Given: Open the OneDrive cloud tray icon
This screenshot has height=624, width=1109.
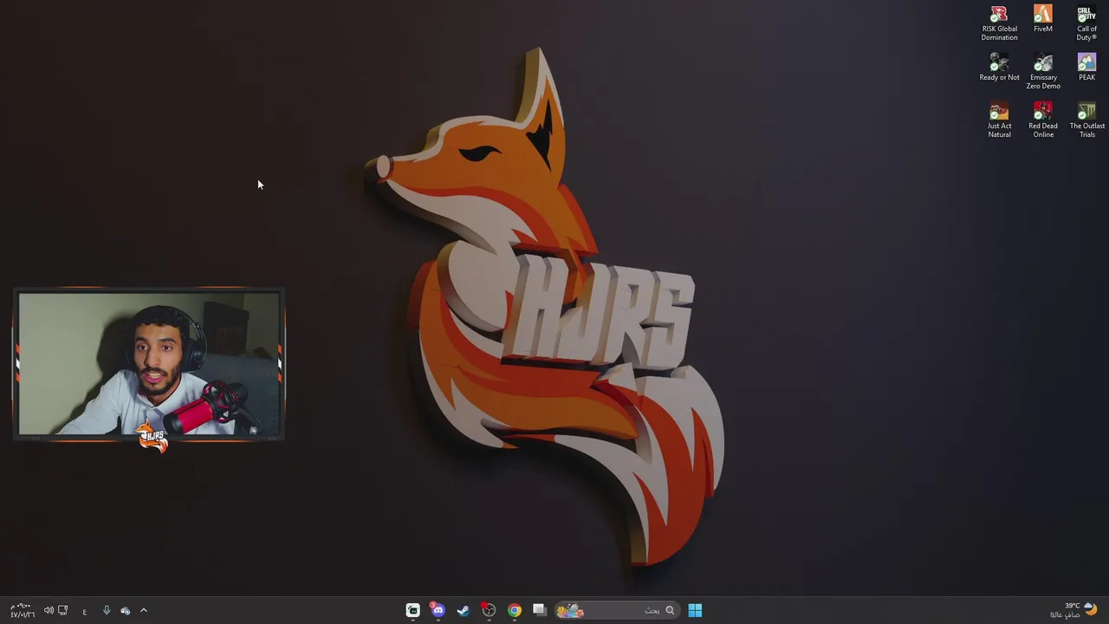Looking at the screenshot, I should point(126,610).
